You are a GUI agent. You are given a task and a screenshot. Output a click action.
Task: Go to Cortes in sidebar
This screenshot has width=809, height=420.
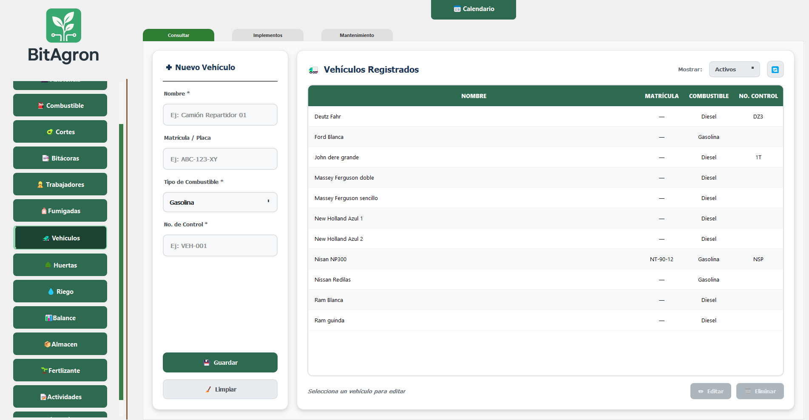60,132
